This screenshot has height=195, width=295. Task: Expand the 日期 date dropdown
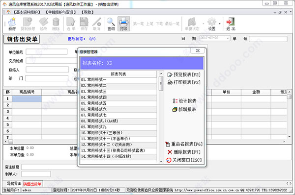pos(228,38)
